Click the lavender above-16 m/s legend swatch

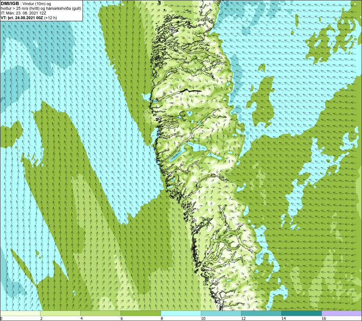click(342, 313)
